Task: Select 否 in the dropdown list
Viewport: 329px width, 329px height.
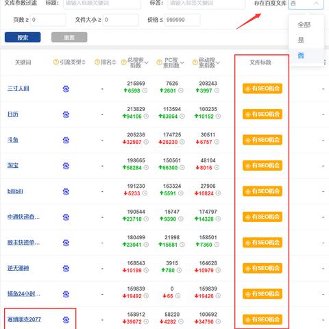Action: click(x=306, y=56)
